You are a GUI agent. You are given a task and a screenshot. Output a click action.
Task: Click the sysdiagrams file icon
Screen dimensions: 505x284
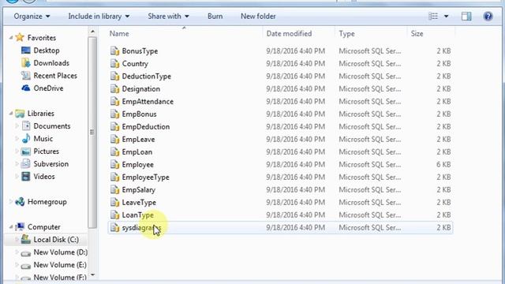(114, 227)
